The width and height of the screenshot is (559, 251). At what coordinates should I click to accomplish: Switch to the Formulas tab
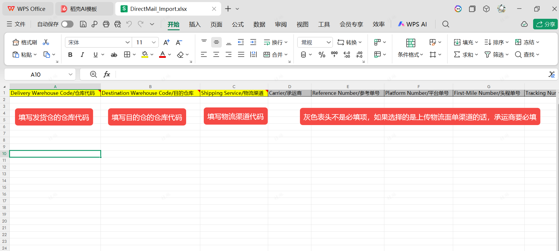(x=238, y=24)
